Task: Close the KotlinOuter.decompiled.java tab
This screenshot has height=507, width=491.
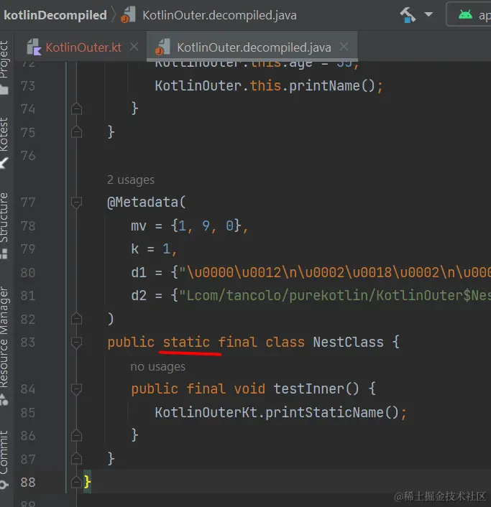Action: pos(344,47)
